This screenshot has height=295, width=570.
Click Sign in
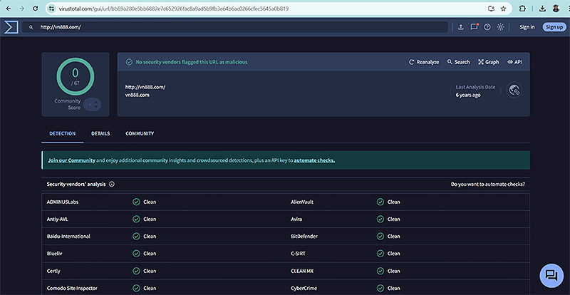click(527, 27)
